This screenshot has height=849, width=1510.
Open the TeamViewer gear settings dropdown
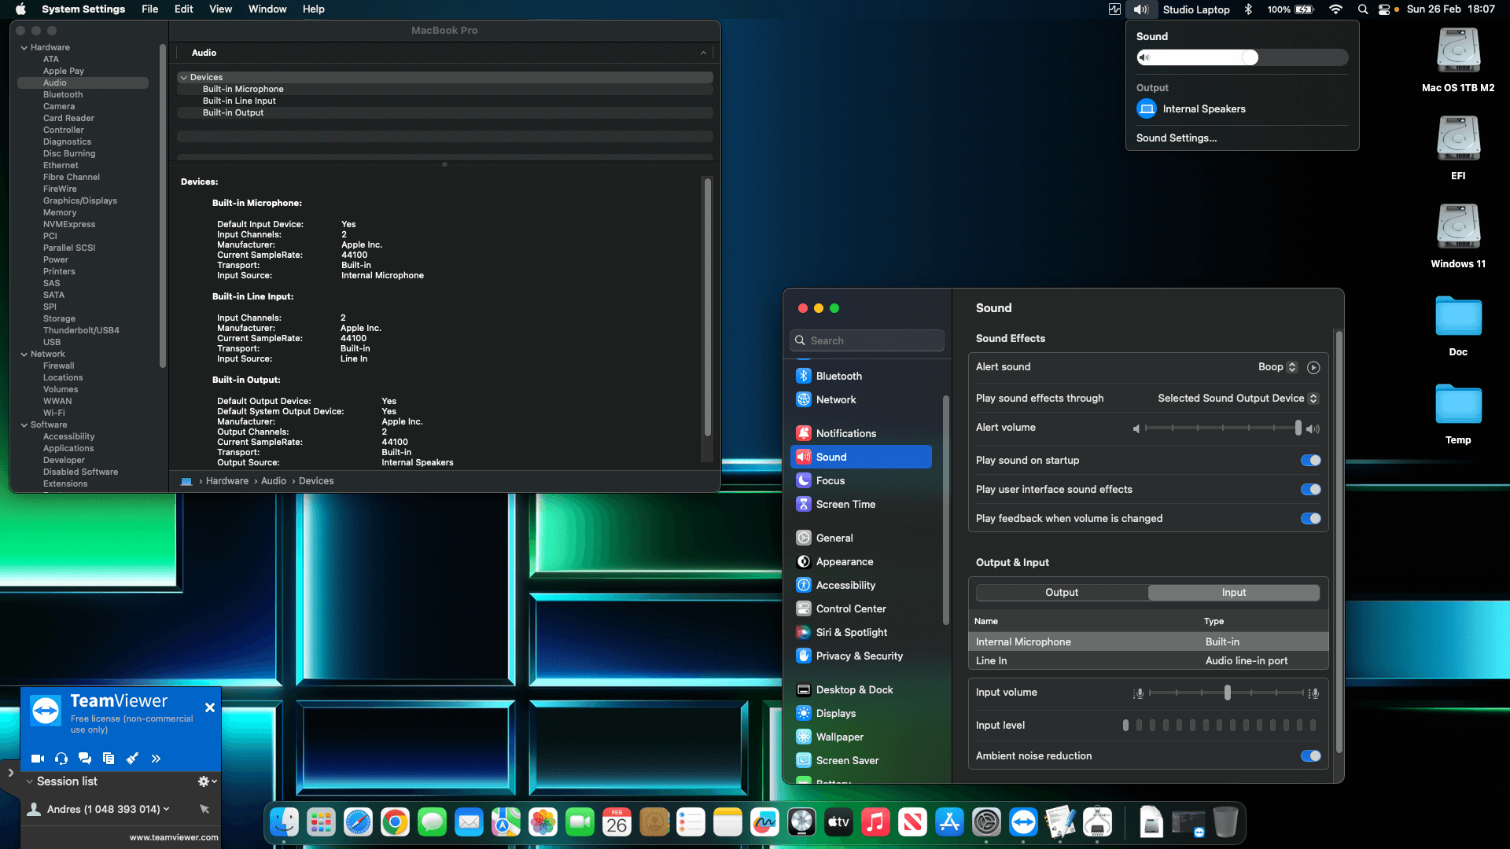[x=207, y=781]
